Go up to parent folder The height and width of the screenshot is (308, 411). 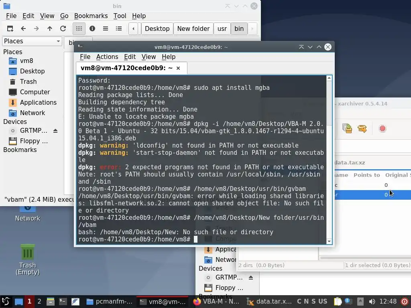click(49, 28)
